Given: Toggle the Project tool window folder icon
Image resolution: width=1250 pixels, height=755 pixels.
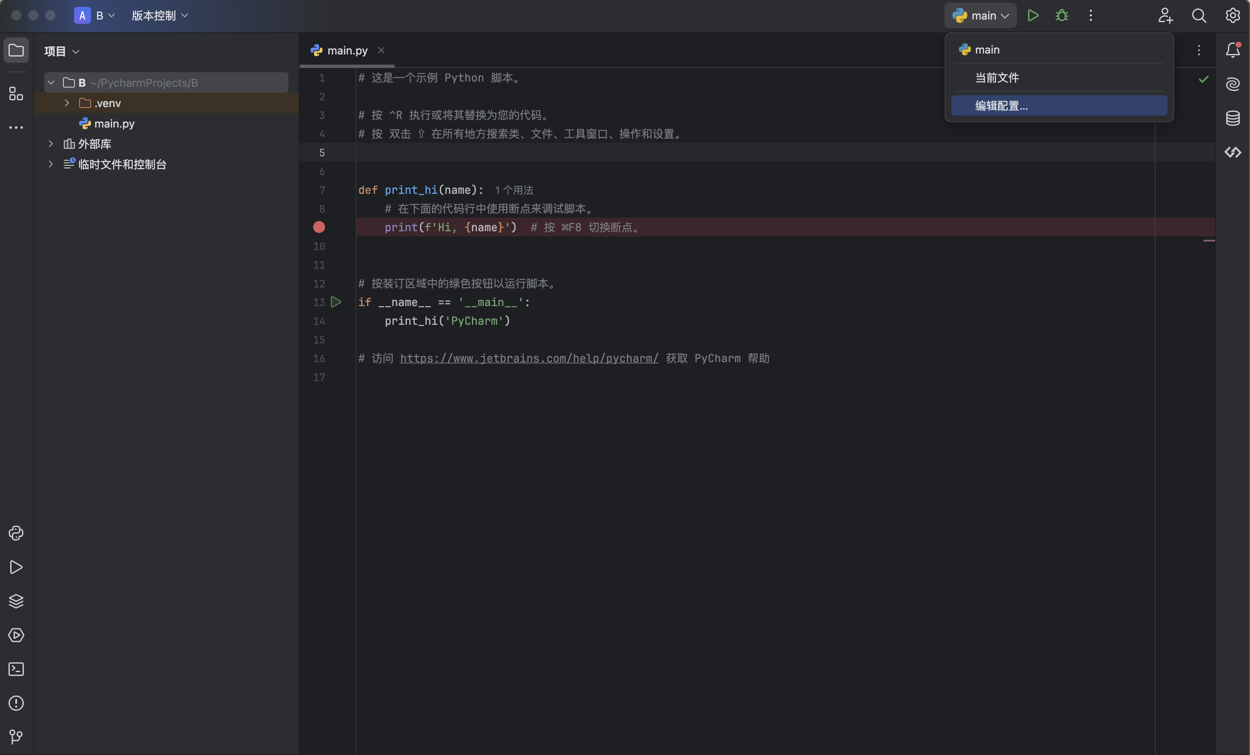Looking at the screenshot, I should point(16,50).
